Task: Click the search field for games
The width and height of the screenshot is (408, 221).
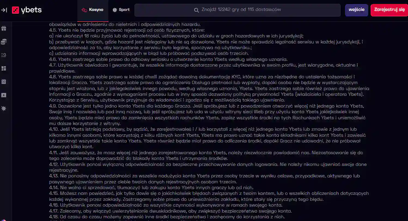Action: 238,10
